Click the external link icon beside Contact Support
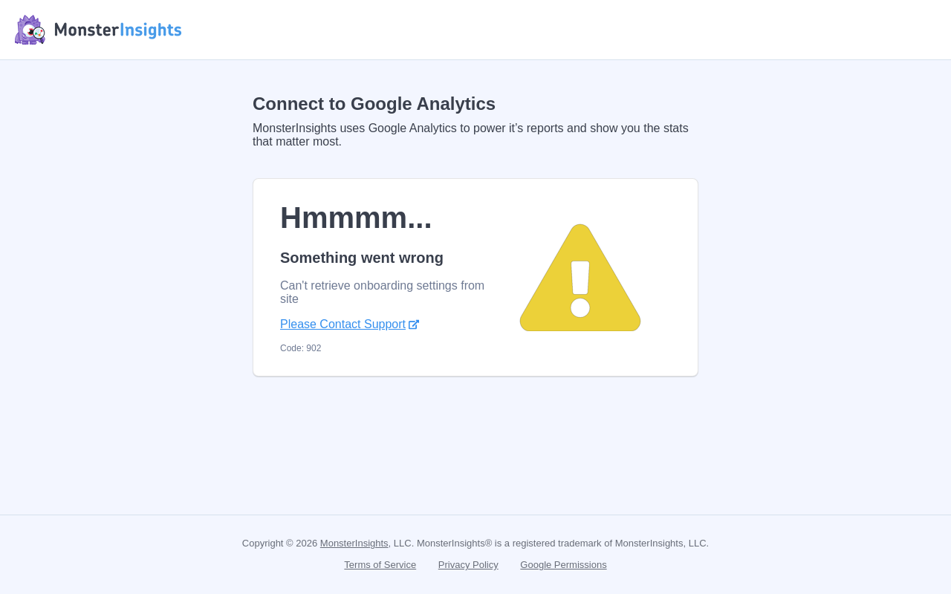The height and width of the screenshot is (594, 951). (x=414, y=324)
